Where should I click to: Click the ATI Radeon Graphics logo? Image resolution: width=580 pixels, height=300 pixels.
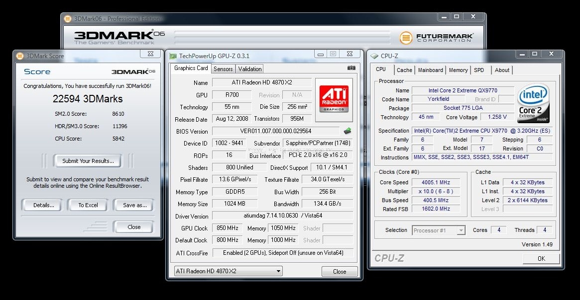[x=334, y=99]
